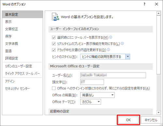Screen dimensions: 163x126
Task: Select 言語 category
Action: click(22, 51)
